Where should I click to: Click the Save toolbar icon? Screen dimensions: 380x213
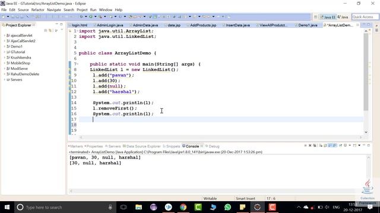[x=13, y=17]
